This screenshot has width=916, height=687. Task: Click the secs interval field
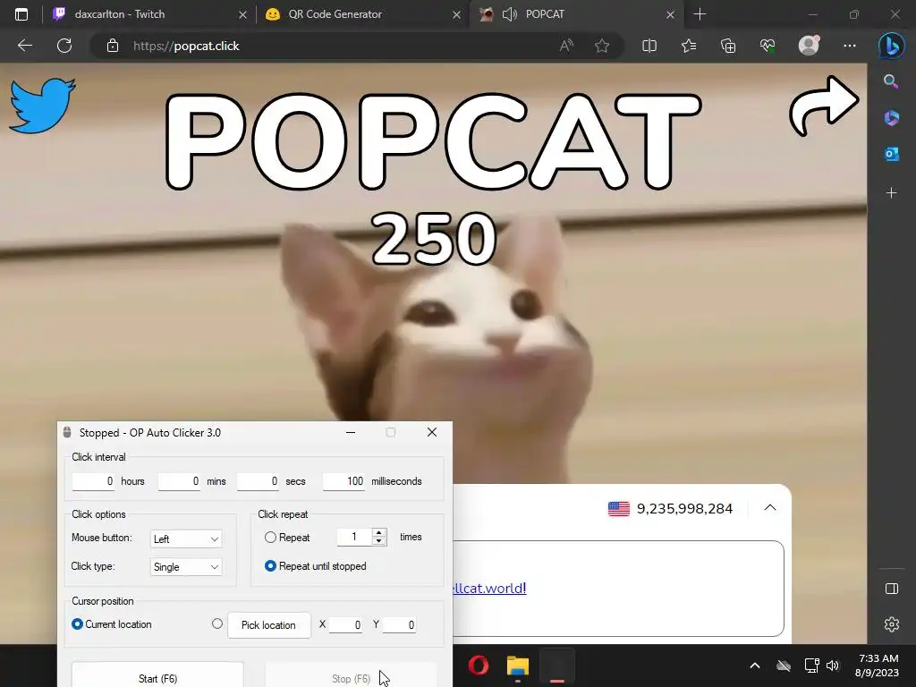tap(258, 481)
